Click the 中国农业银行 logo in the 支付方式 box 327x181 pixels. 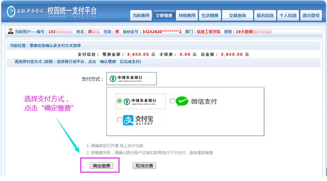click(131, 79)
